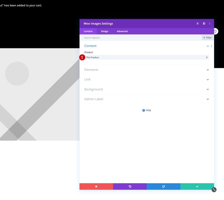The image size is (224, 200).
Task: Open Content section three-dot options
Action: coord(211,46)
